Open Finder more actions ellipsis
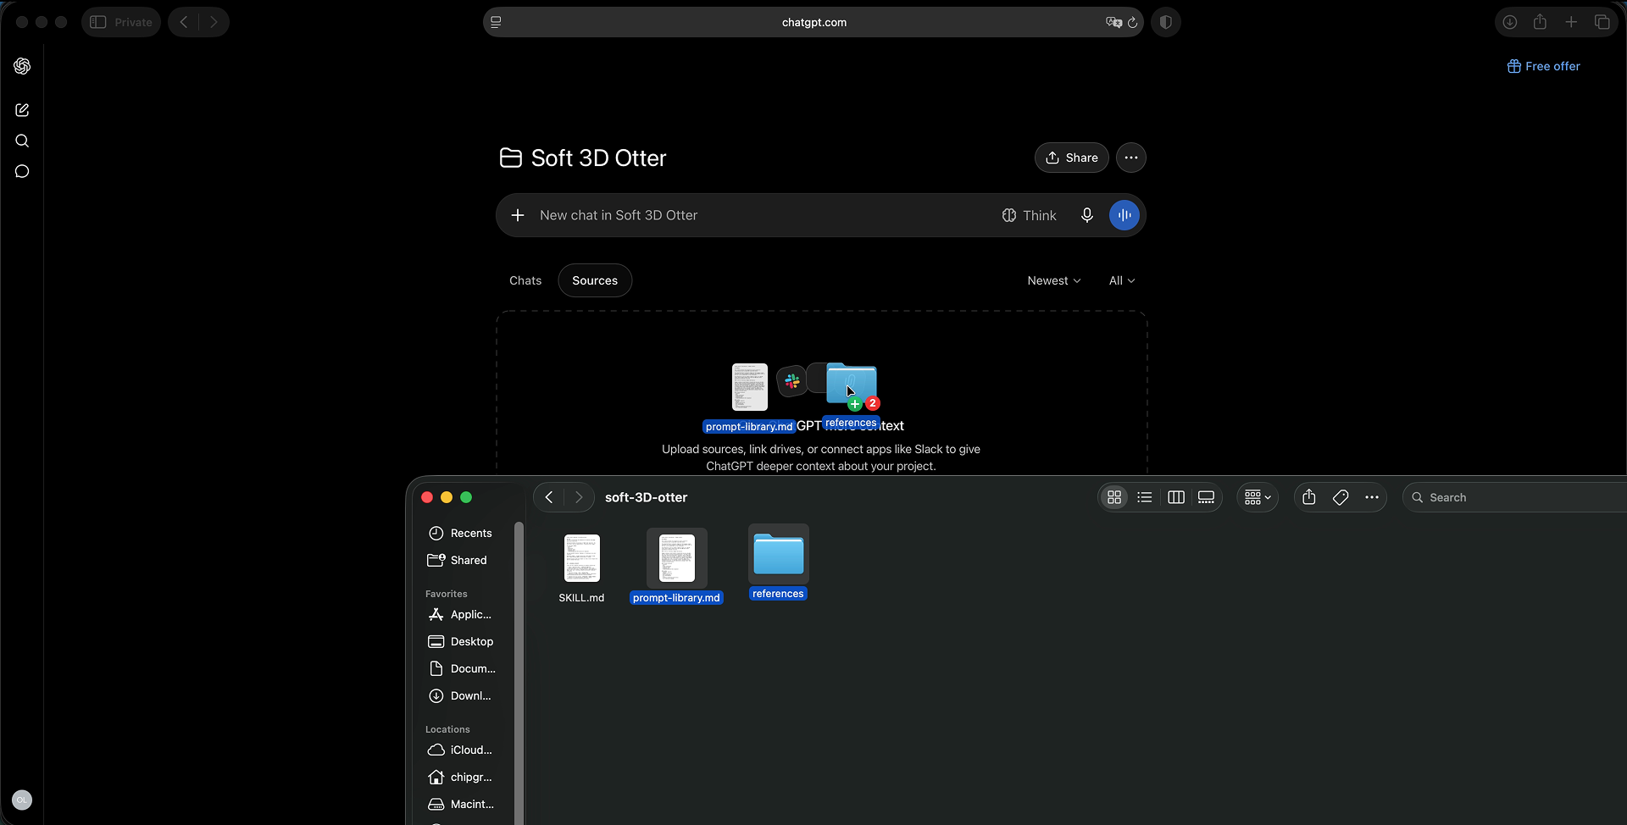1627x825 pixels. tap(1372, 497)
